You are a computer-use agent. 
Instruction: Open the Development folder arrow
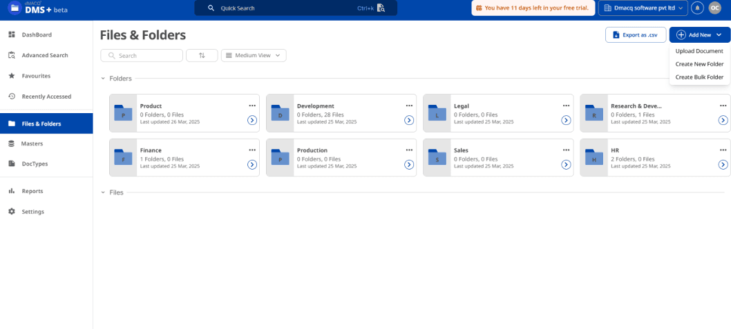point(409,121)
